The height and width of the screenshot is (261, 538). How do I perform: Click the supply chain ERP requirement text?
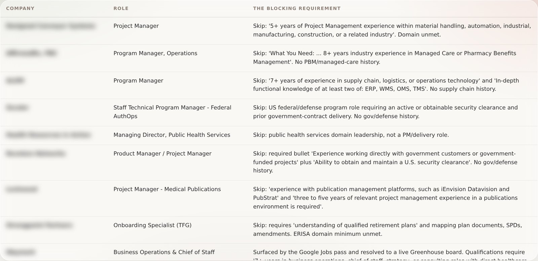(386, 85)
